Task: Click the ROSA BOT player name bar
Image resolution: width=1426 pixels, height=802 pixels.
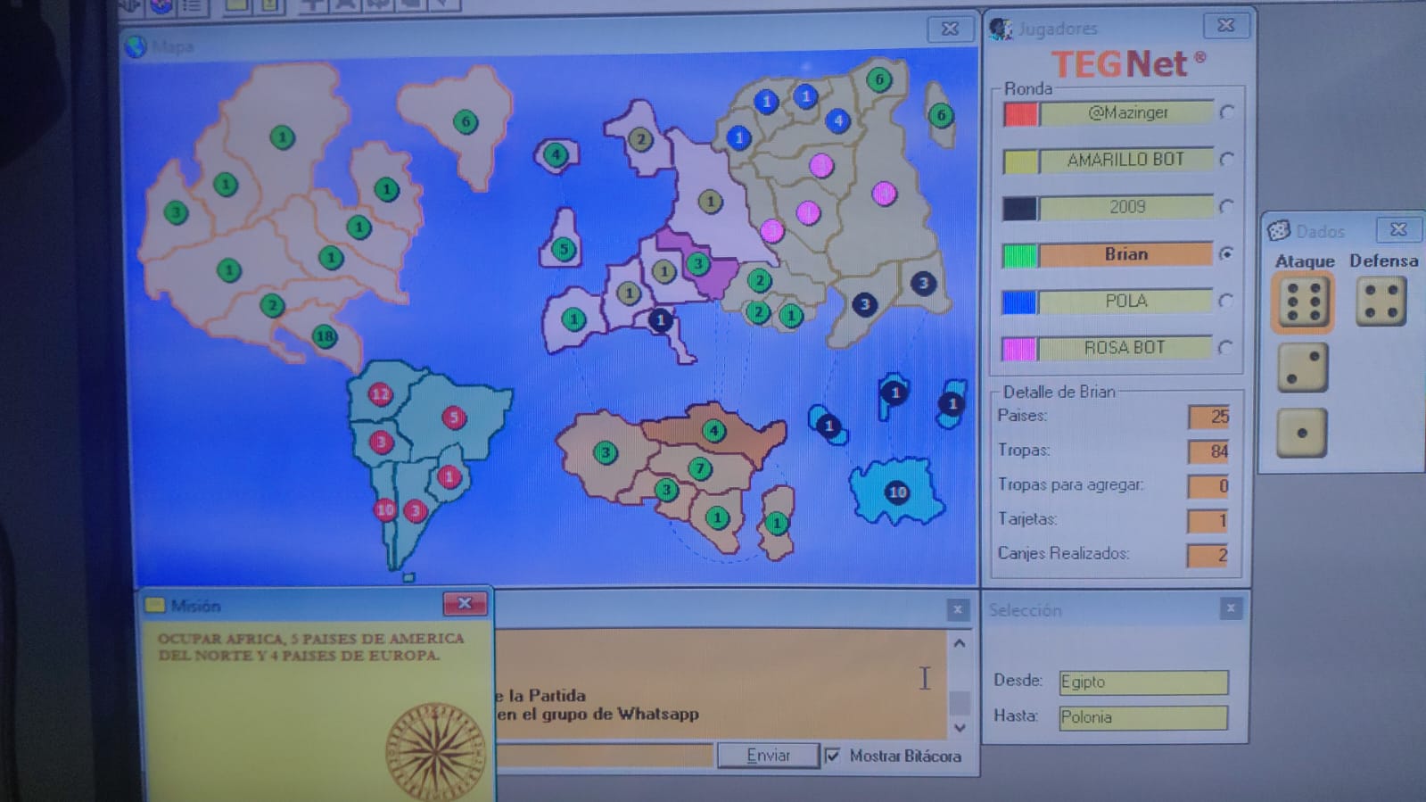Action: tap(1125, 348)
